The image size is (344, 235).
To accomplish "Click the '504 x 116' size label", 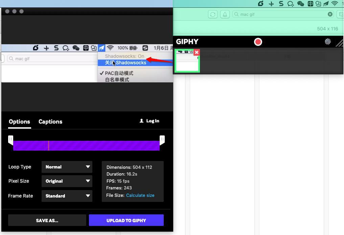I will 327,29.
